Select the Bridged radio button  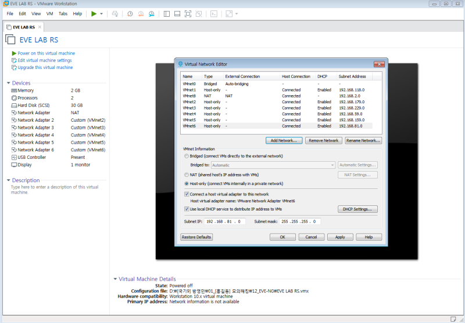[x=186, y=156]
